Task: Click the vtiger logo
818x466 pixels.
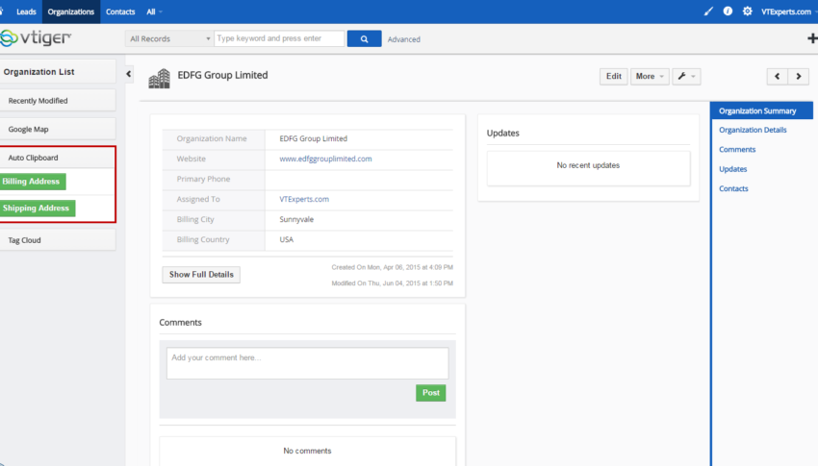Action: pos(36,38)
